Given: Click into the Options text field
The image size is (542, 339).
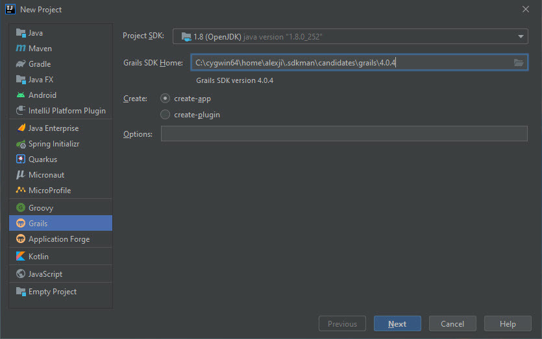Looking at the screenshot, I should point(344,134).
